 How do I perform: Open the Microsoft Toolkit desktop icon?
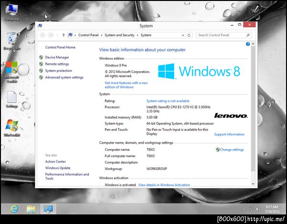(x=11, y=72)
